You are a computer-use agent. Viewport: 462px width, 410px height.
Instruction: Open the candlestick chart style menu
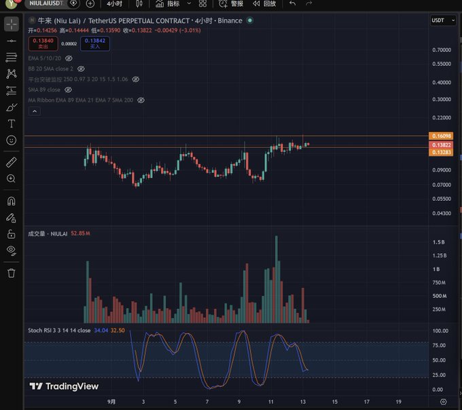point(139,3)
